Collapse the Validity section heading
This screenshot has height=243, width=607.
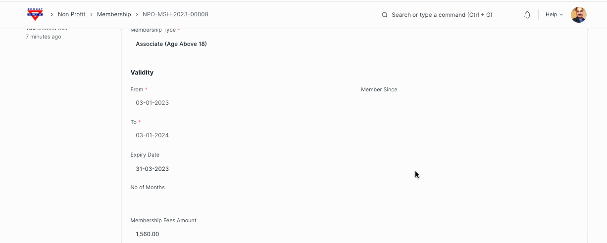142,73
